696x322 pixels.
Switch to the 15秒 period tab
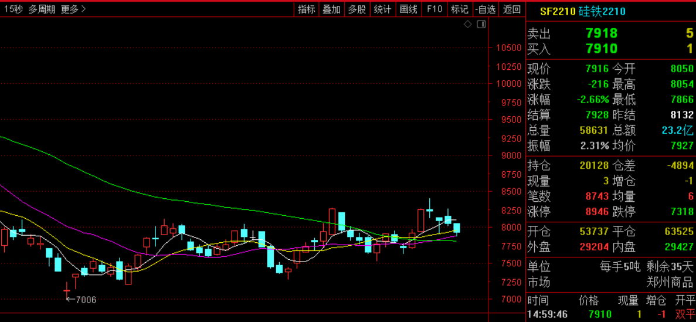(x=13, y=9)
